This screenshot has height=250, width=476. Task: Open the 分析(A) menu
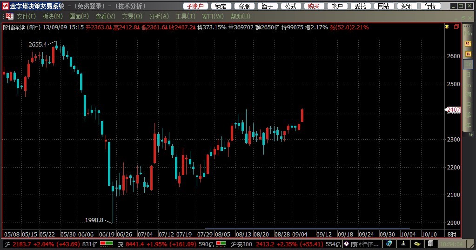[x=159, y=16]
